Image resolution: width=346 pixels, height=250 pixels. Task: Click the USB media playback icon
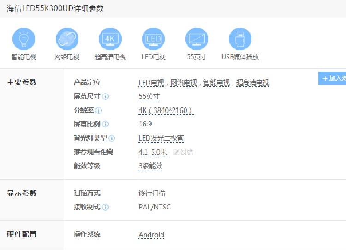tap(240, 39)
